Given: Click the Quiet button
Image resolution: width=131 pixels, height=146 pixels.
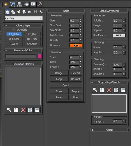Looking at the screenshot, I should tap(66, 85).
